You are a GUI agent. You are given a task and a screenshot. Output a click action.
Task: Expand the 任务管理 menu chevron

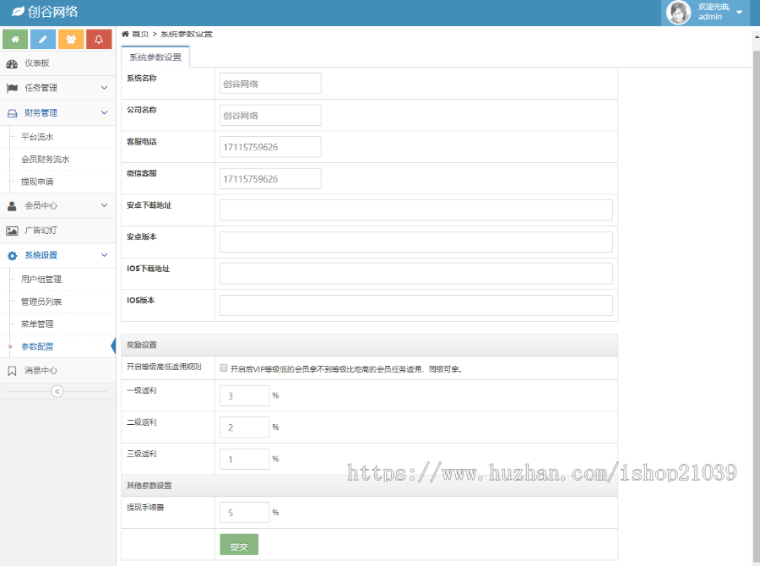(x=104, y=88)
